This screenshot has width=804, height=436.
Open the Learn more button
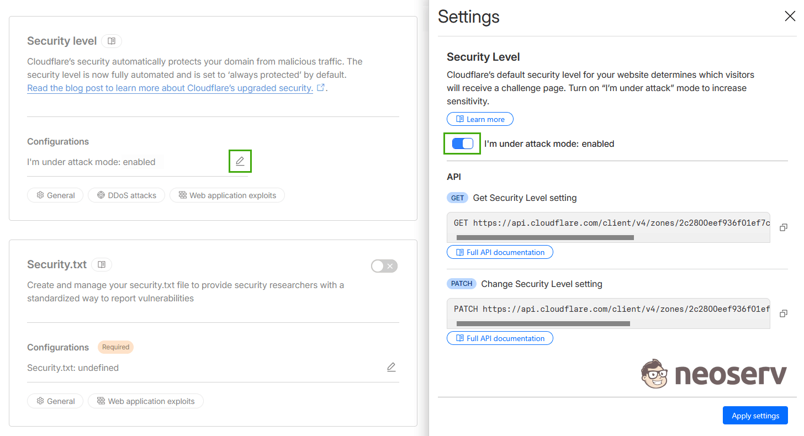tap(480, 119)
